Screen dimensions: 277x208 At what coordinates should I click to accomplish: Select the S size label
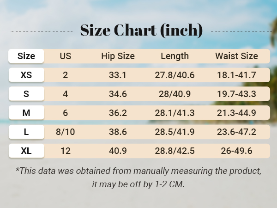[x=26, y=94]
